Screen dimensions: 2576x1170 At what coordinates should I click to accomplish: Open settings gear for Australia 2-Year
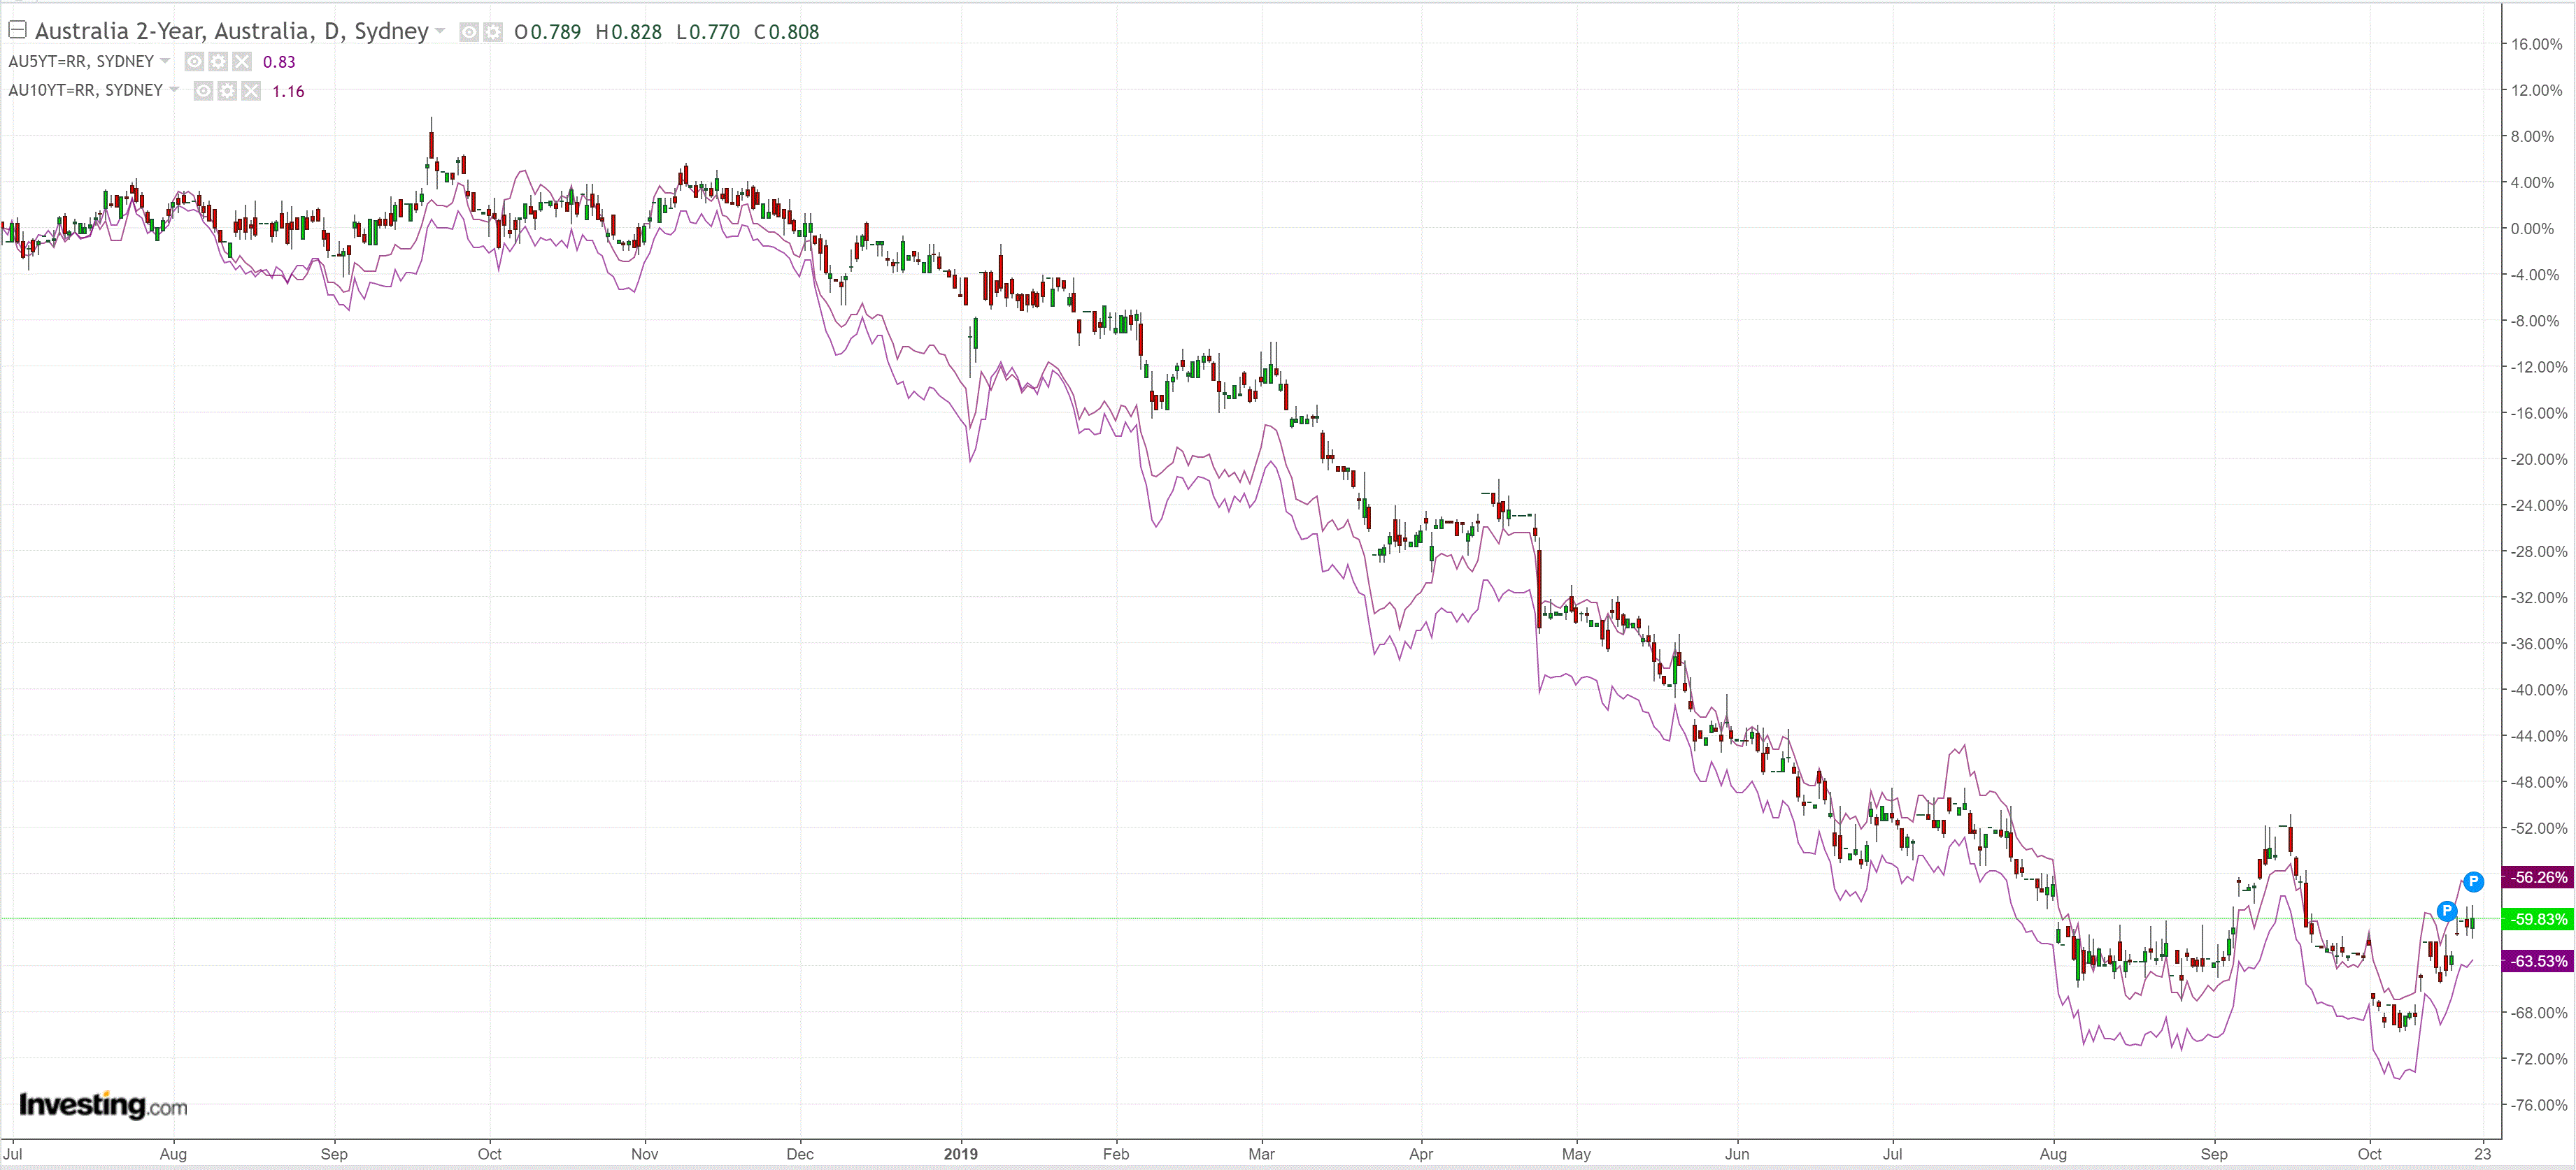pyautogui.click(x=493, y=32)
